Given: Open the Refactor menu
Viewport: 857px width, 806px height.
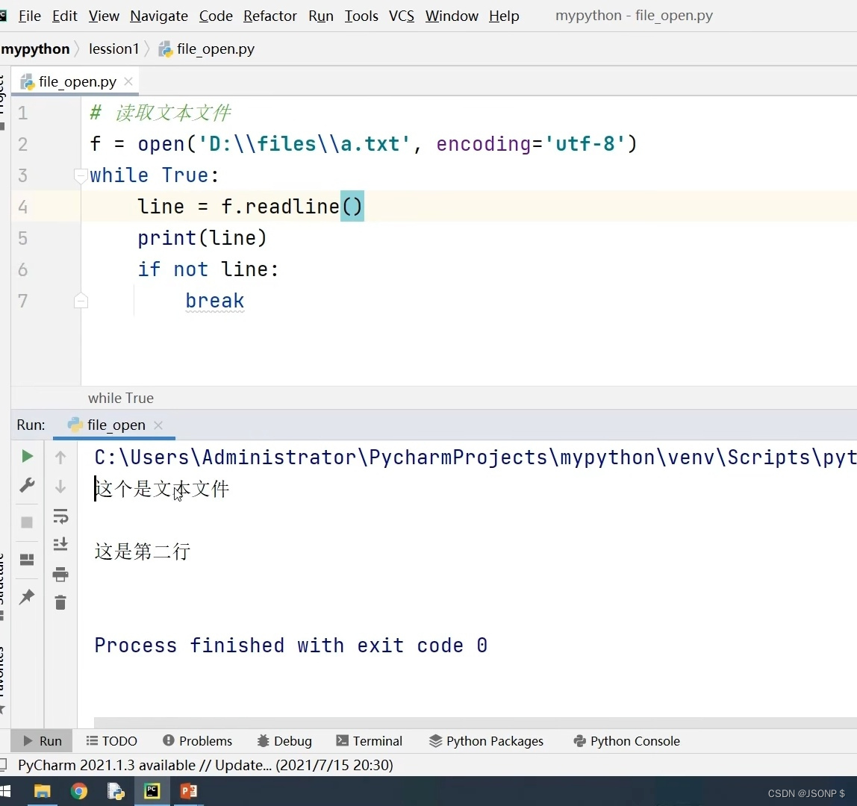Looking at the screenshot, I should pyautogui.click(x=269, y=16).
